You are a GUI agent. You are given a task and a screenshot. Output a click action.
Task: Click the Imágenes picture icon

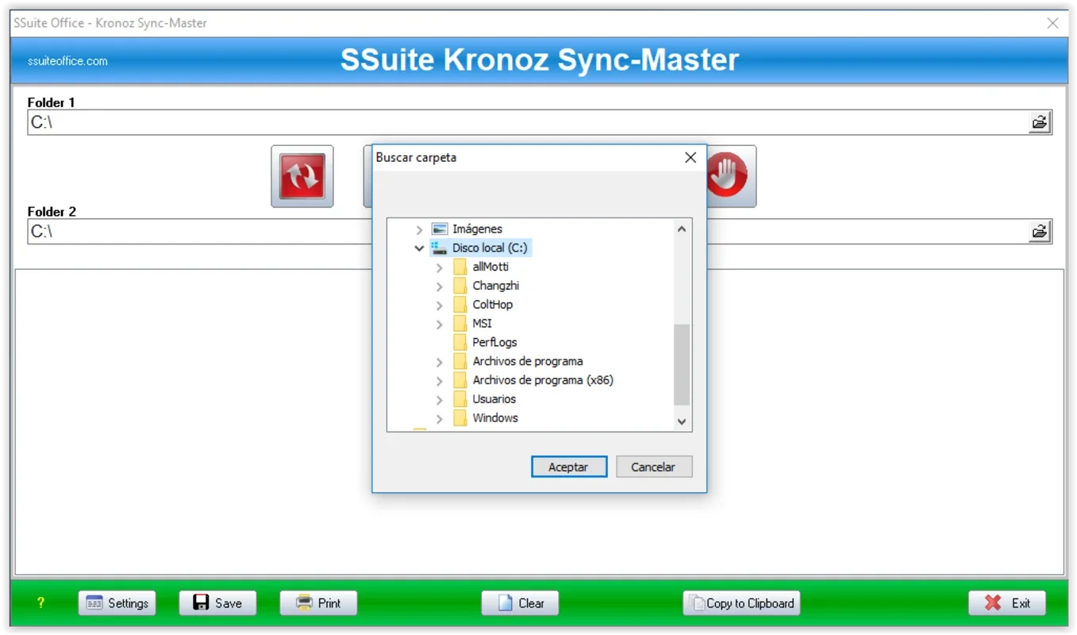coord(440,229)
